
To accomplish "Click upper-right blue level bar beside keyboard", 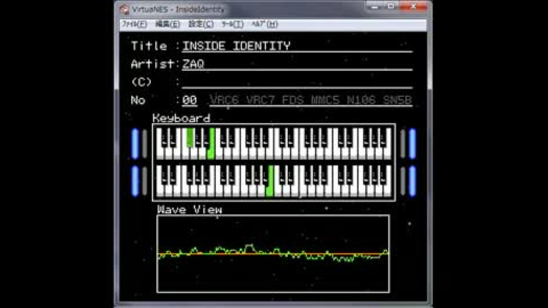I will pos(412,144).
